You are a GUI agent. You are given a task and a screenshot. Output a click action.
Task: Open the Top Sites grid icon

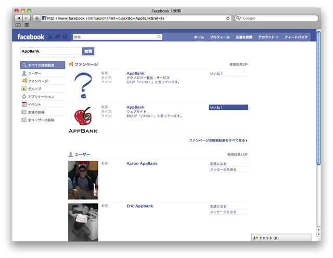pyautogui.click(x=27, y=25)
